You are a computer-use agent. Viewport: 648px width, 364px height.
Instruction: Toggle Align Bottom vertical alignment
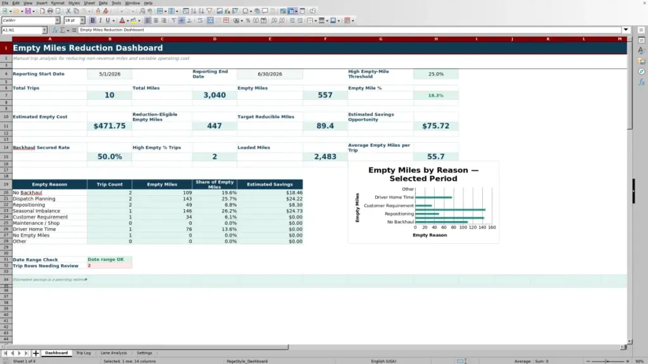point(190,20)
